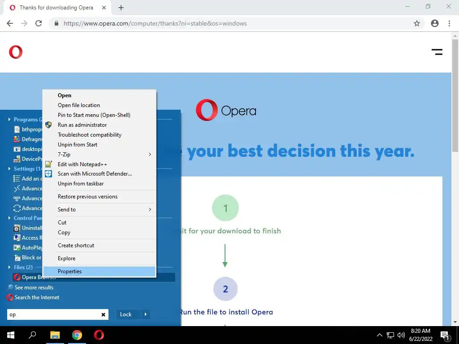The height and width of the screenshot is (344, 459).
Task: Open the AutoPlay control panel result
Action: tap(28, 247)
